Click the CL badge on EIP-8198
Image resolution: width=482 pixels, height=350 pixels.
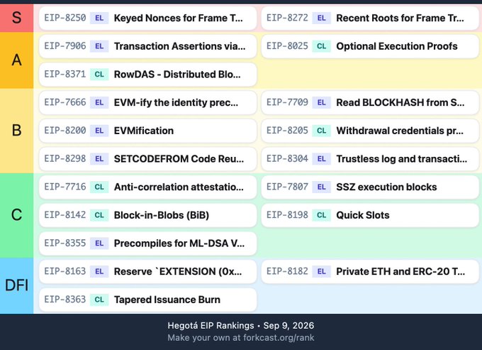[322, 215]
